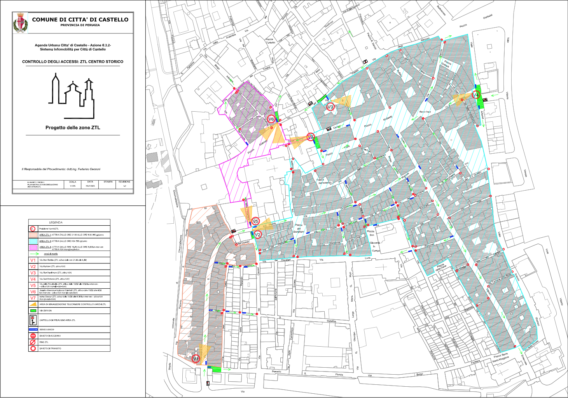Screen dimensions: 568x398
Task: Click the 'Agenda Urbana Città di Castello' line
Action: coord(73,45)
